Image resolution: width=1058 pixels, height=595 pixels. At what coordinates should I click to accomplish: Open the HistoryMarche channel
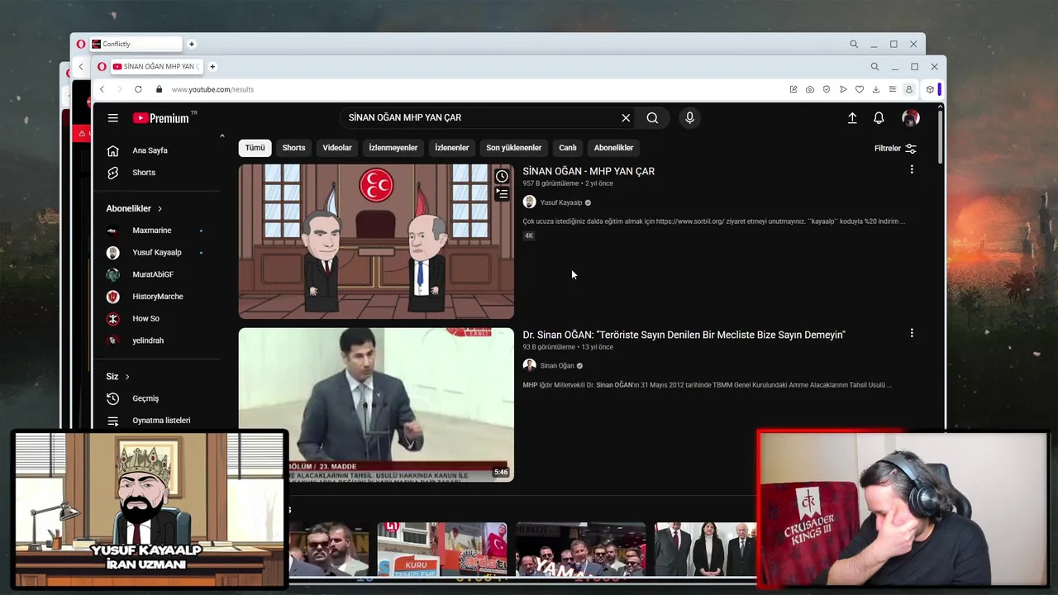(158, 297)
